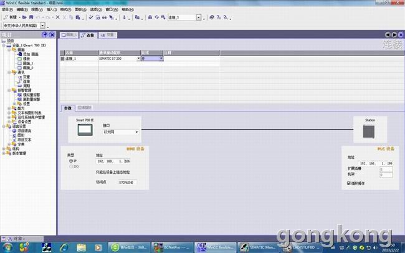
Task: Switch to SIMATIC Manager taskbar button
Action: point(259,247)
